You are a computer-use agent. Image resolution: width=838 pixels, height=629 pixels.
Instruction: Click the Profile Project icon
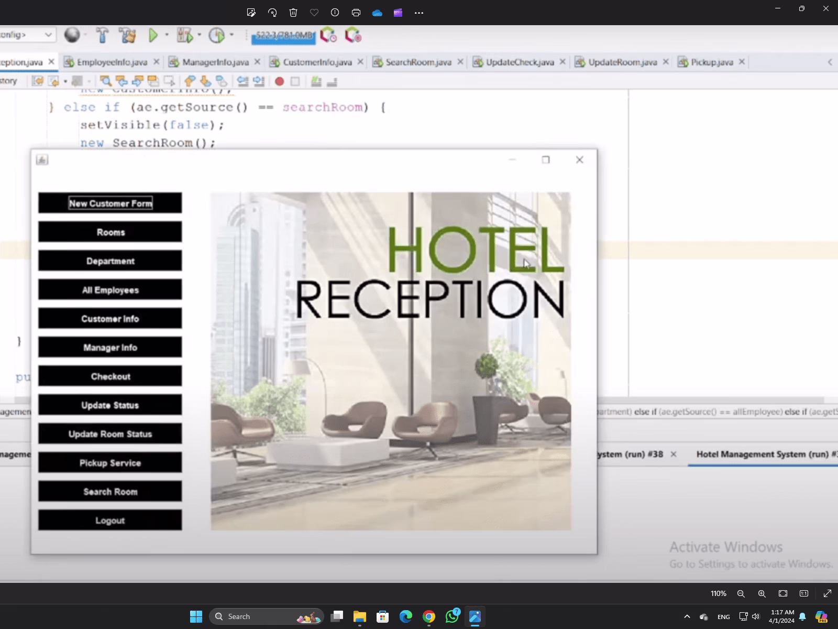point(216,36)
